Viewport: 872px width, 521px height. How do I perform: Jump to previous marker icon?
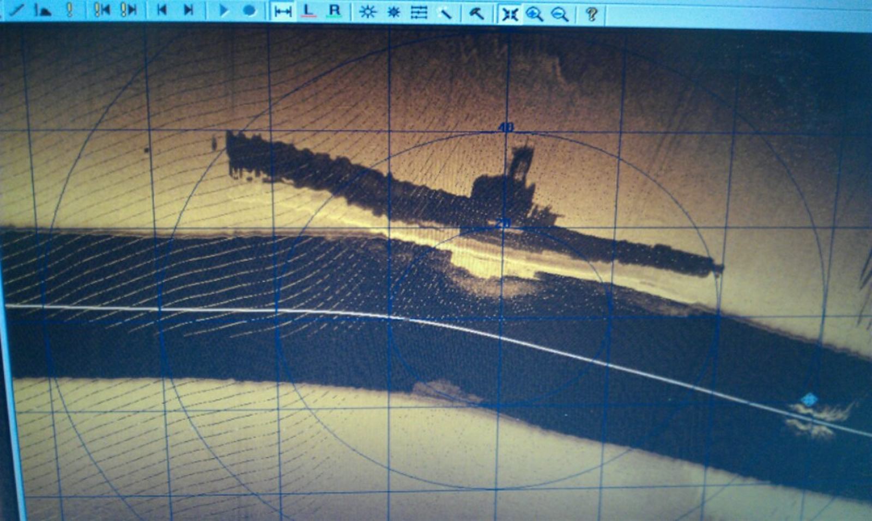click(x=102, y=10)
